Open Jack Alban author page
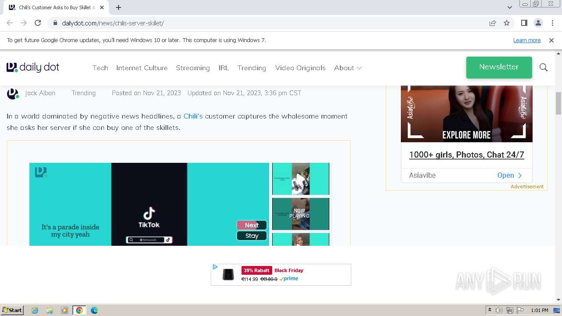 coord(40,93)
